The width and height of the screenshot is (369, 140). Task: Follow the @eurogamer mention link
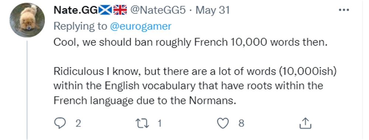pos(141,26)
